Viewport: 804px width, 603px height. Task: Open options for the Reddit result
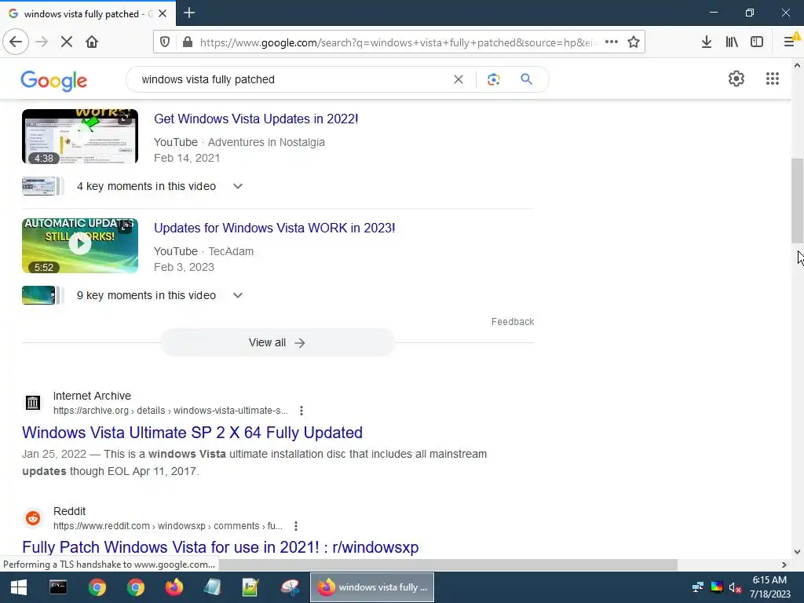click(296, 526)
